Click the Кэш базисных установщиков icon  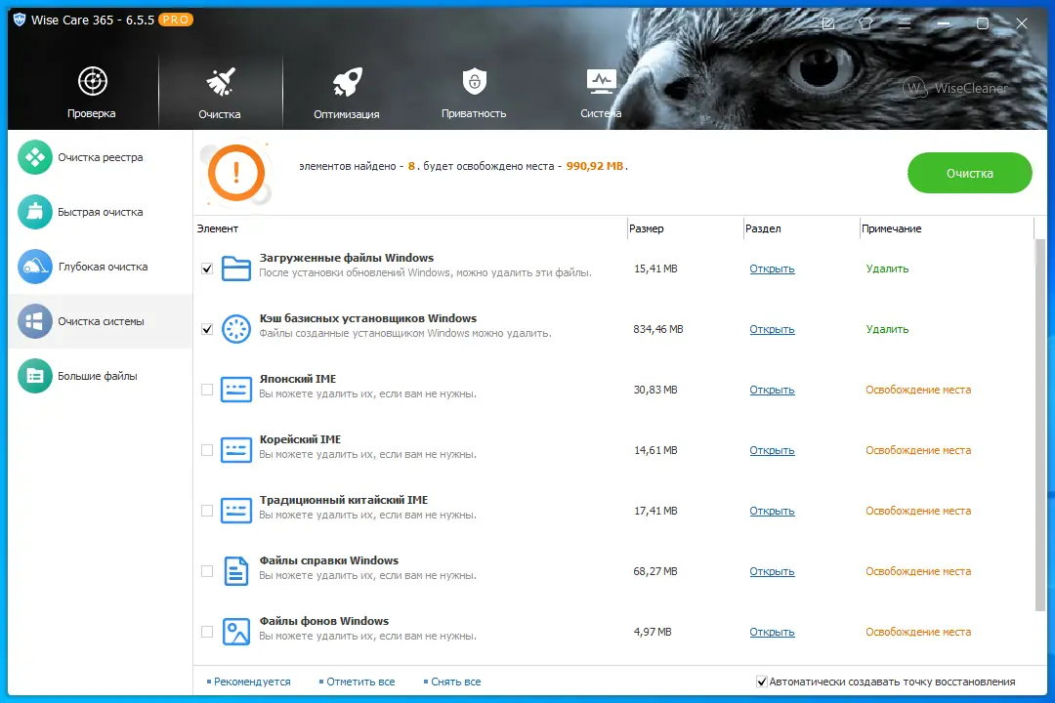[x=236, y=329]
